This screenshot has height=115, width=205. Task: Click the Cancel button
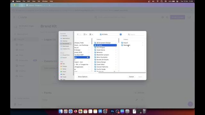(x=131, y=77)
